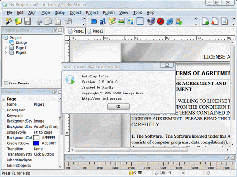Insert a Flash object
The image size is (237, 177).
point(161,21)
